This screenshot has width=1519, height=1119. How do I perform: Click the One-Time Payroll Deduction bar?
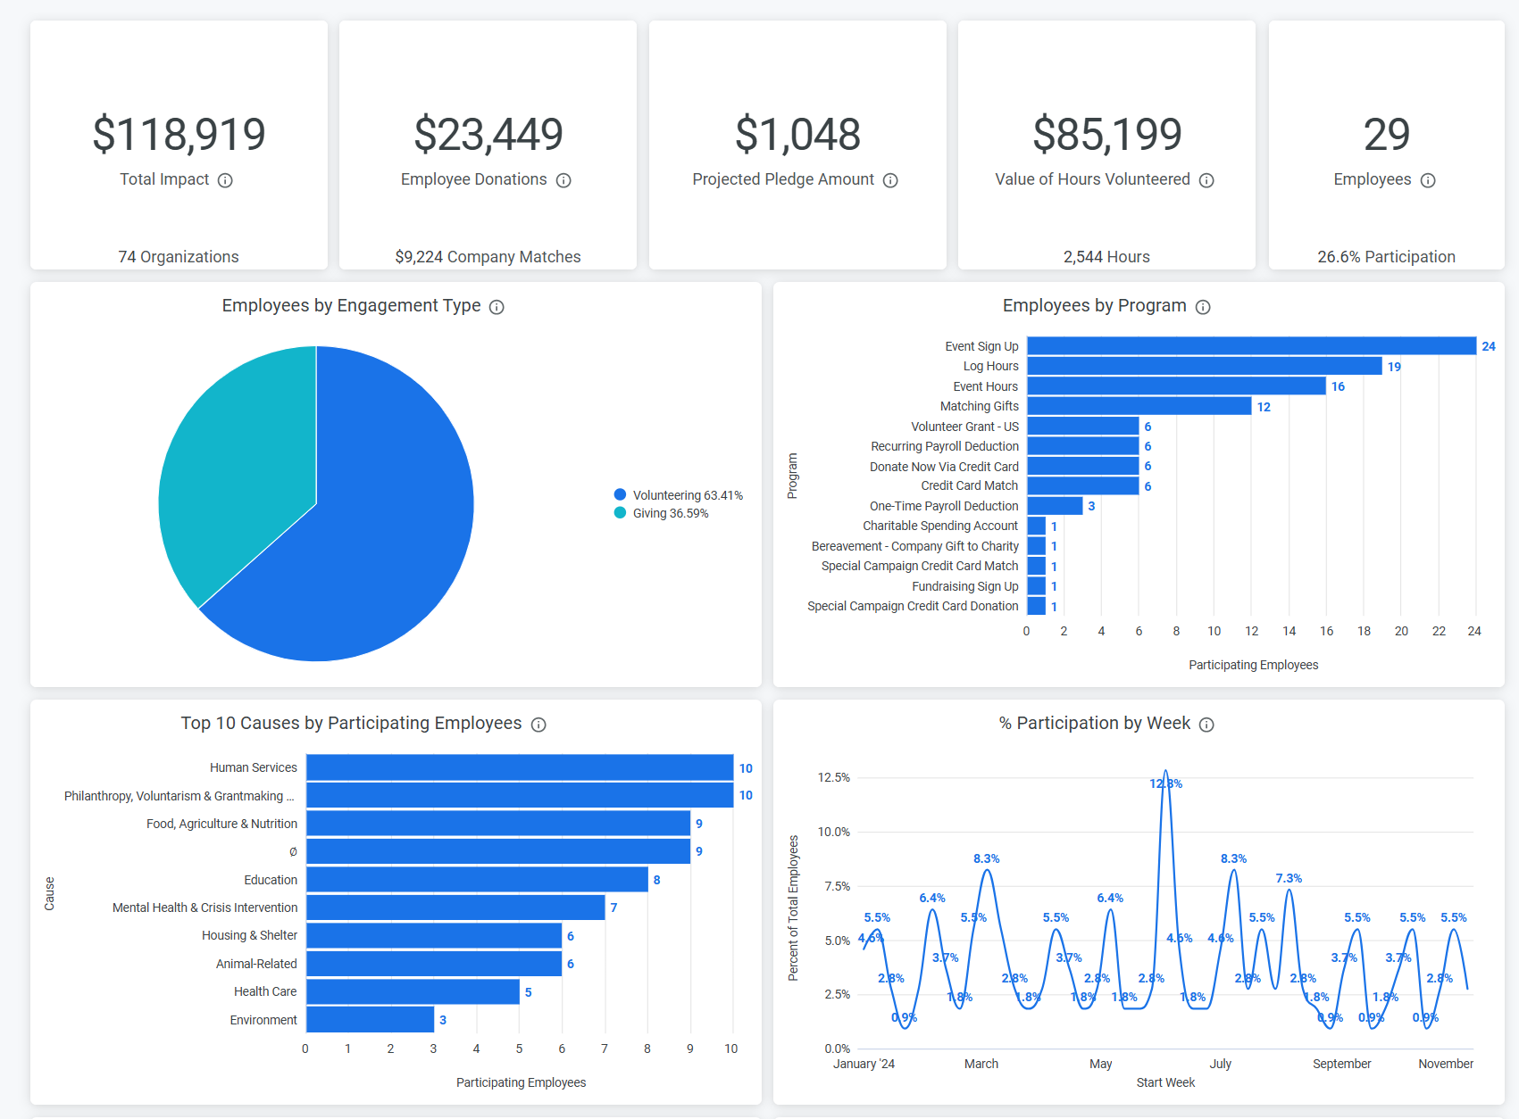[1055, 506]
